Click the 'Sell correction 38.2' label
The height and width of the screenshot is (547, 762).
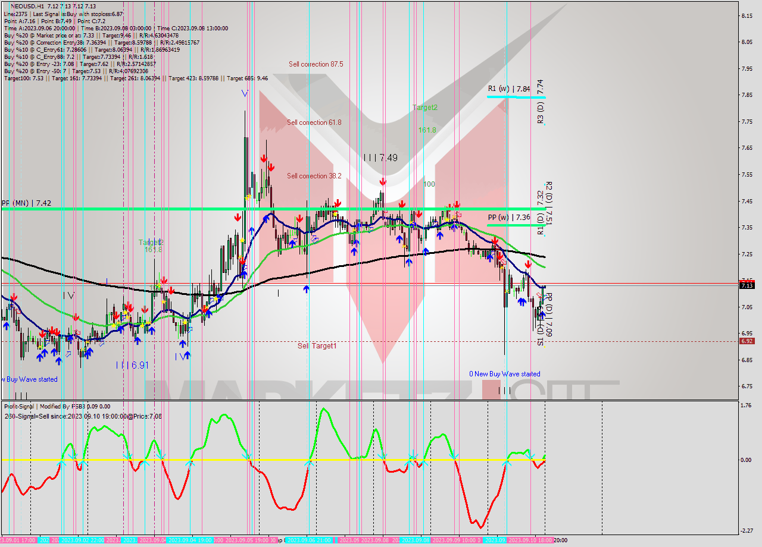click(x=314, y=176)
